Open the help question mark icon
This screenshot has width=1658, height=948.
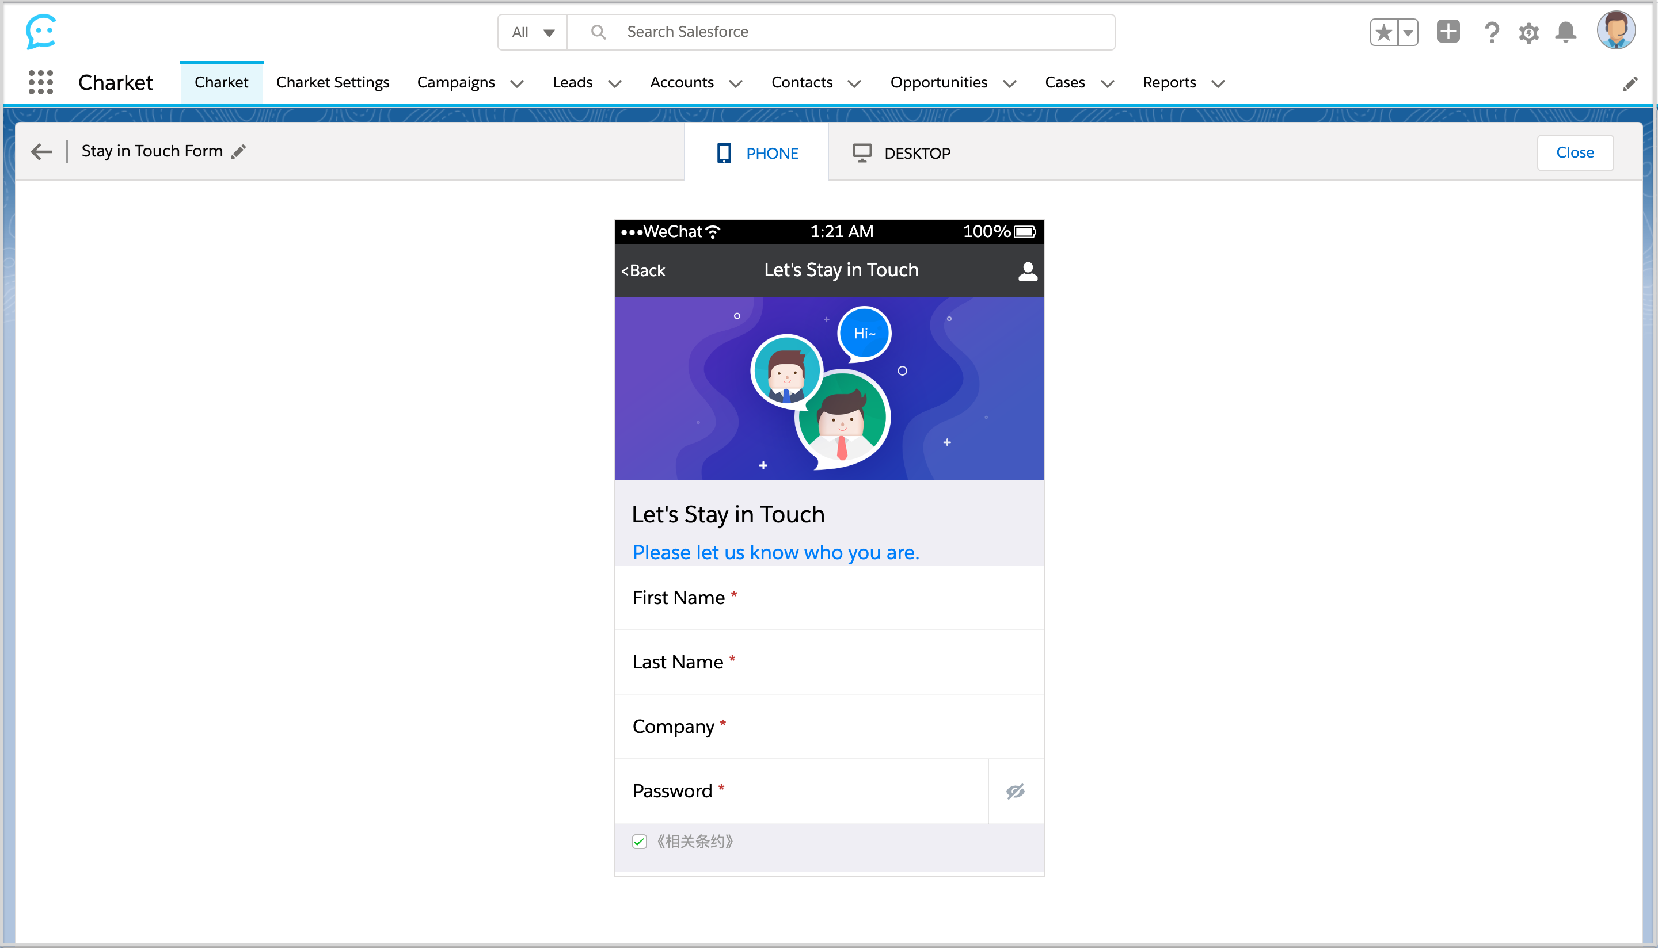tap(1491, 32)
